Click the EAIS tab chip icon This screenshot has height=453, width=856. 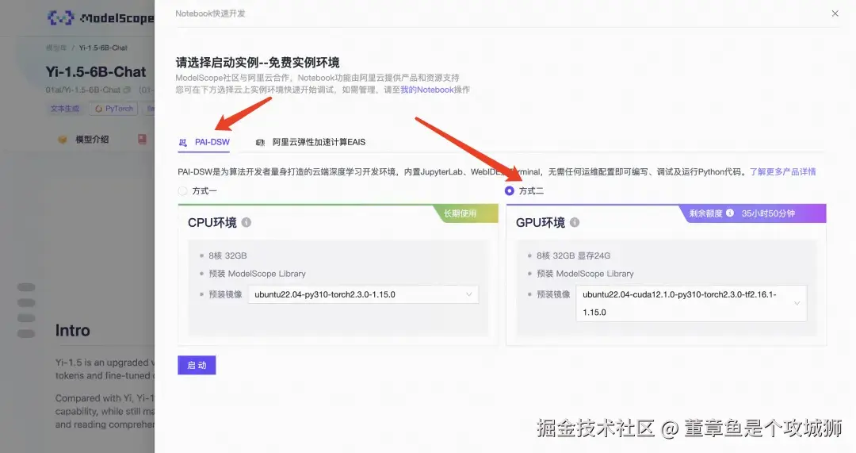261,143
